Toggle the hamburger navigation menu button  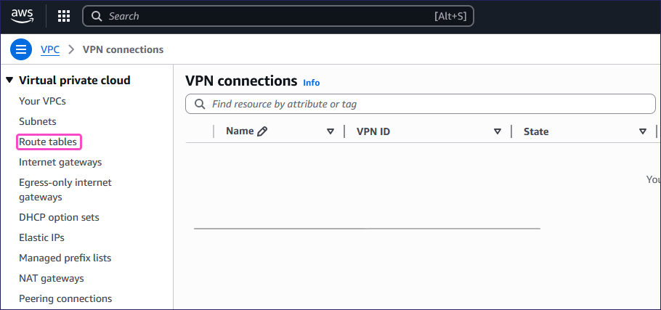tap(21, 49)
